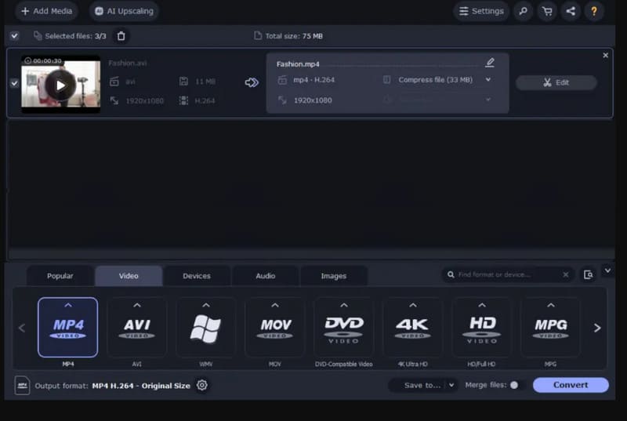Click the output resolution 1920x1080 text
Screen dimensions: 627x421
(x=313, y=100)
